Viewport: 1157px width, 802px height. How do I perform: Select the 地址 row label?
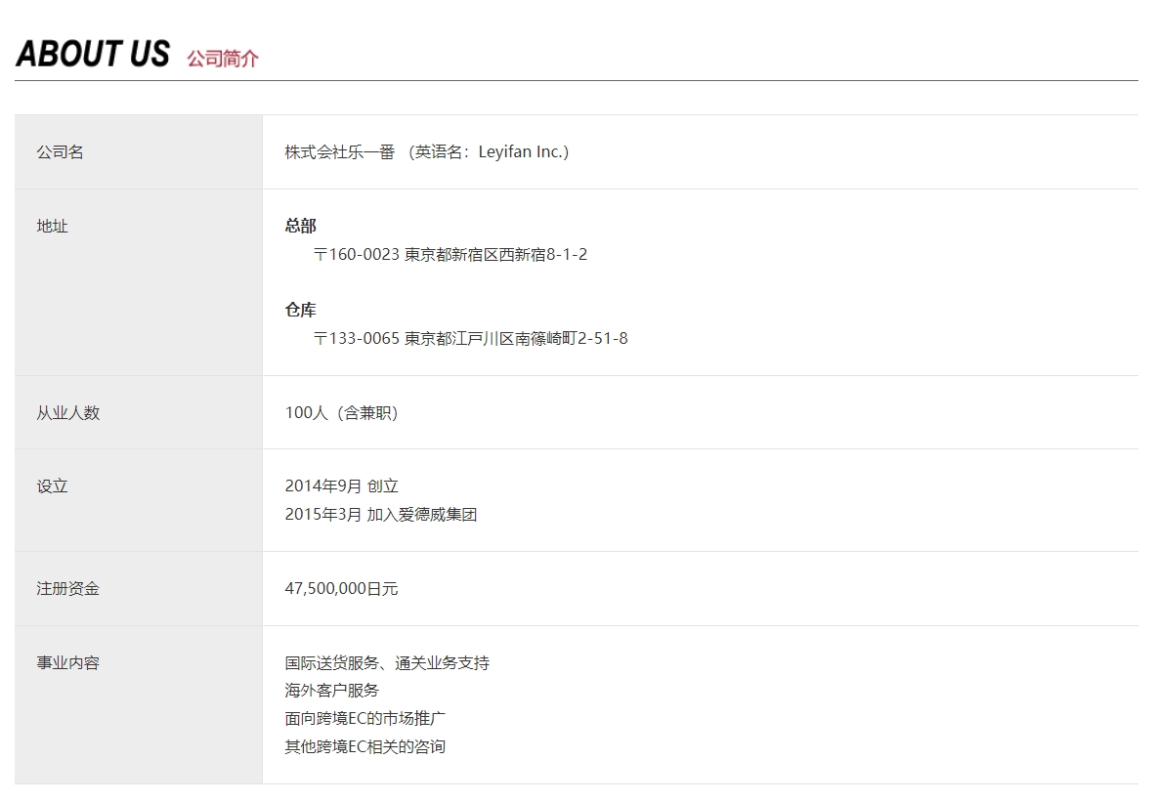(x=53, y=227)
